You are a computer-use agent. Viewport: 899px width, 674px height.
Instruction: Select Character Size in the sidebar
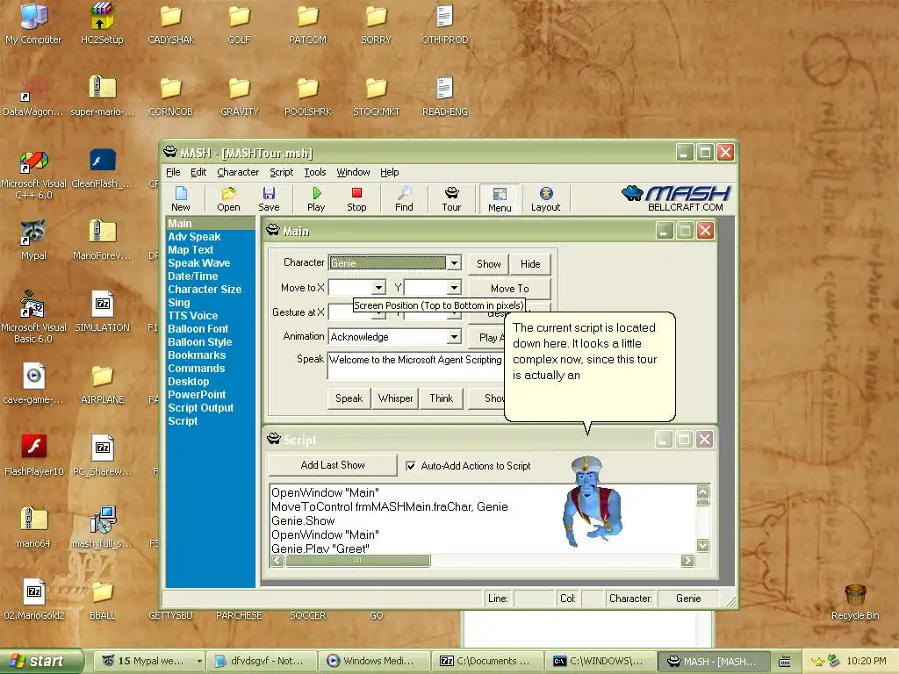coord(205,290)
